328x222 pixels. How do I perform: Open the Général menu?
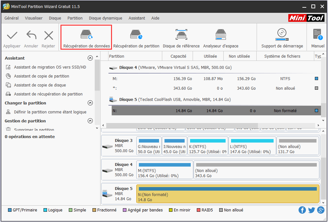[12, 18]
